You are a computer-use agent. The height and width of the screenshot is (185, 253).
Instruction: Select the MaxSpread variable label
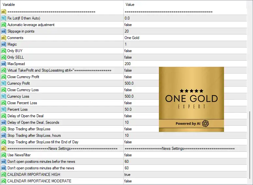[16, 64]
